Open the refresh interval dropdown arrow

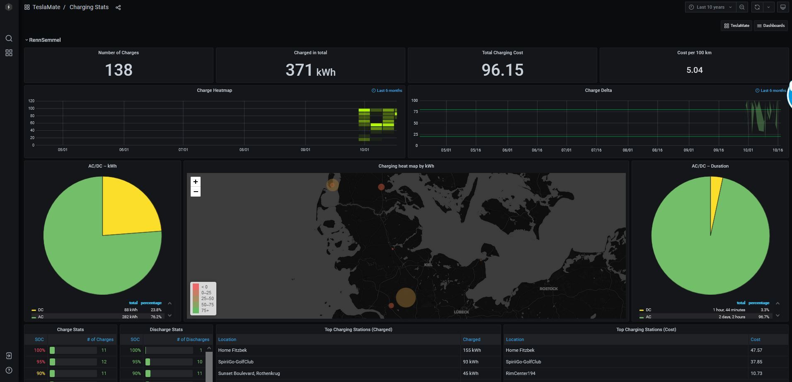point(768,7)
